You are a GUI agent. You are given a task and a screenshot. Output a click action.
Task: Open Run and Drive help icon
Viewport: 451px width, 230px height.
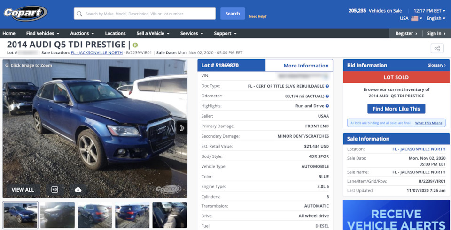pyautogui.click(x=327, y=106)
